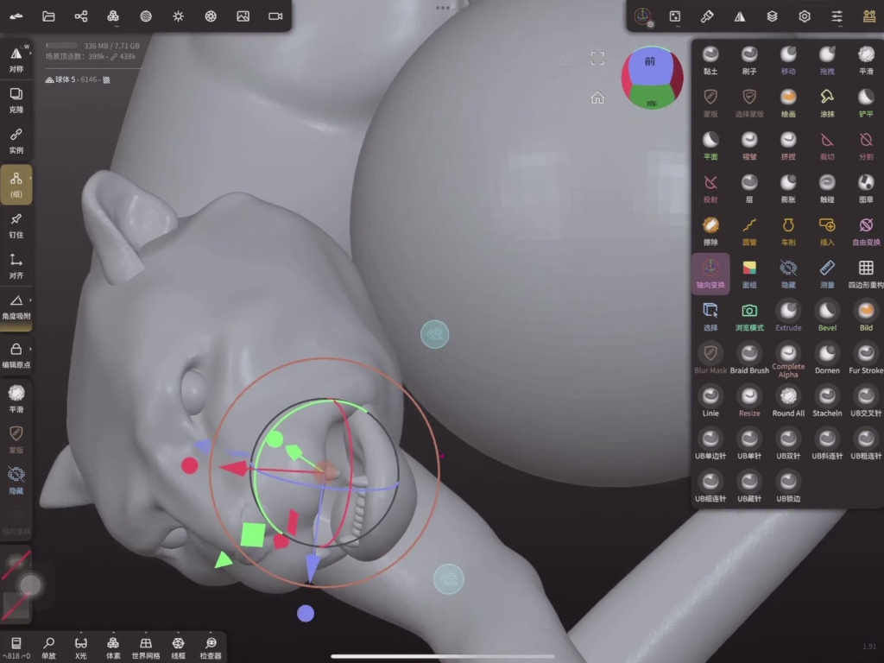This screenshot has height=663, width=884.
Task: Toggle 世界网格 world grid
Action: (146, 647)
